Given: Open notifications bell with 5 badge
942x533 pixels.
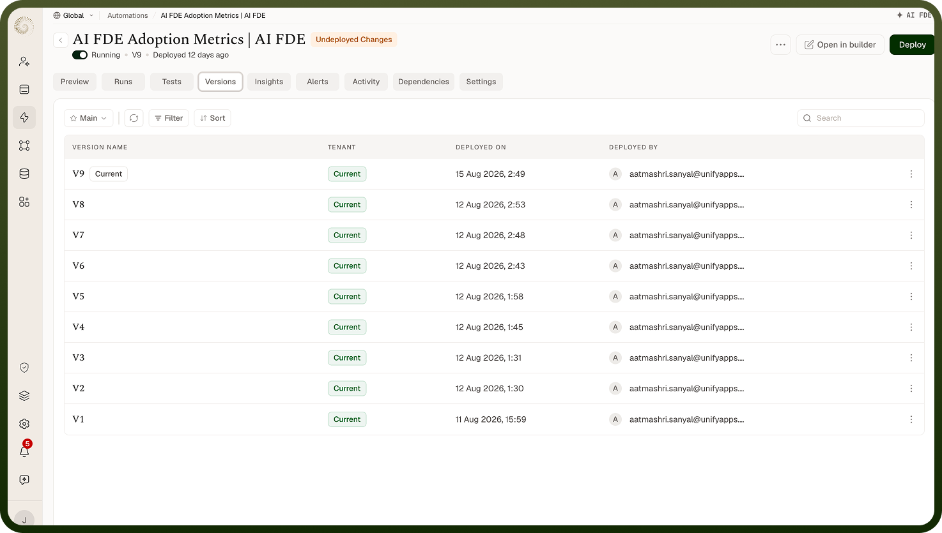Looking at the screenshot, I should click(x=24, y=451).
